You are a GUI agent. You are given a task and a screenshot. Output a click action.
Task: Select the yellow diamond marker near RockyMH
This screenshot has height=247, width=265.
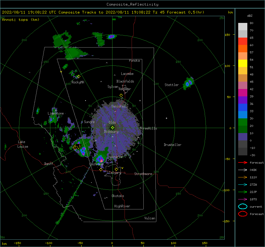point(79,77)
